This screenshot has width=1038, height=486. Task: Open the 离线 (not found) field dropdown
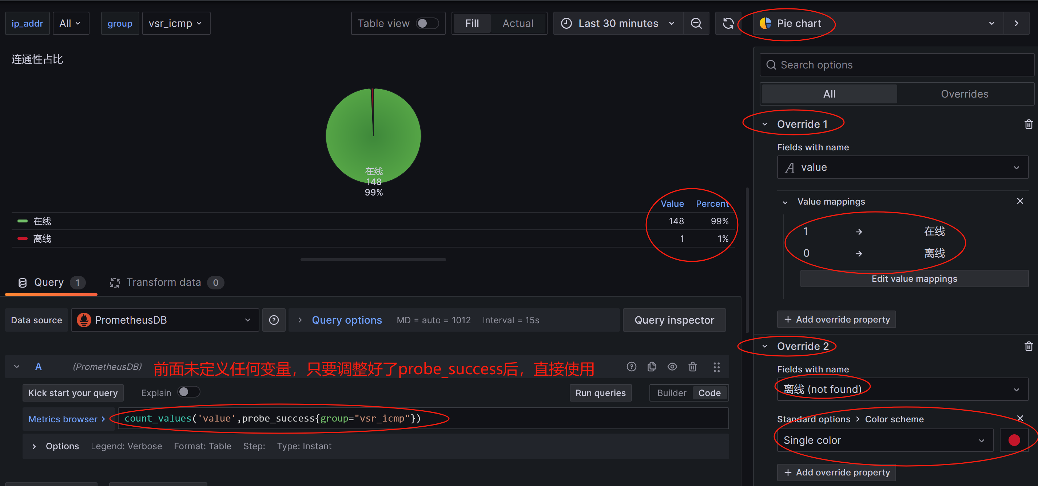902,389
